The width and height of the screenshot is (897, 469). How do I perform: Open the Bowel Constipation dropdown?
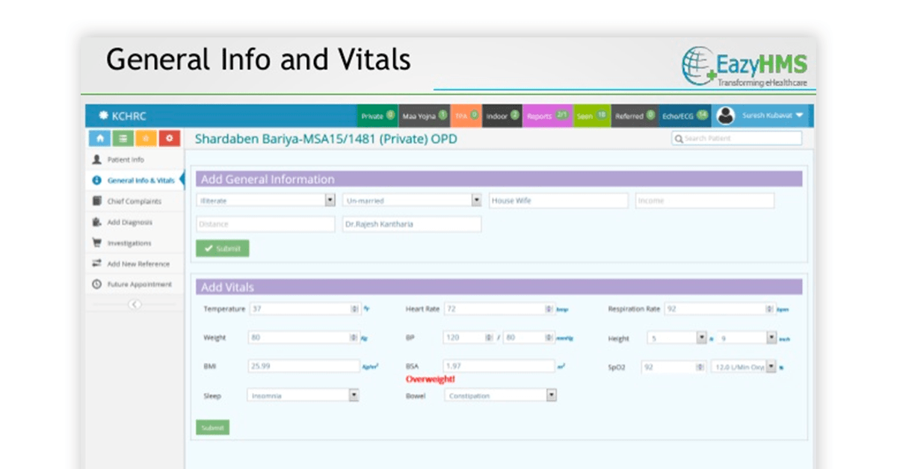501,396
